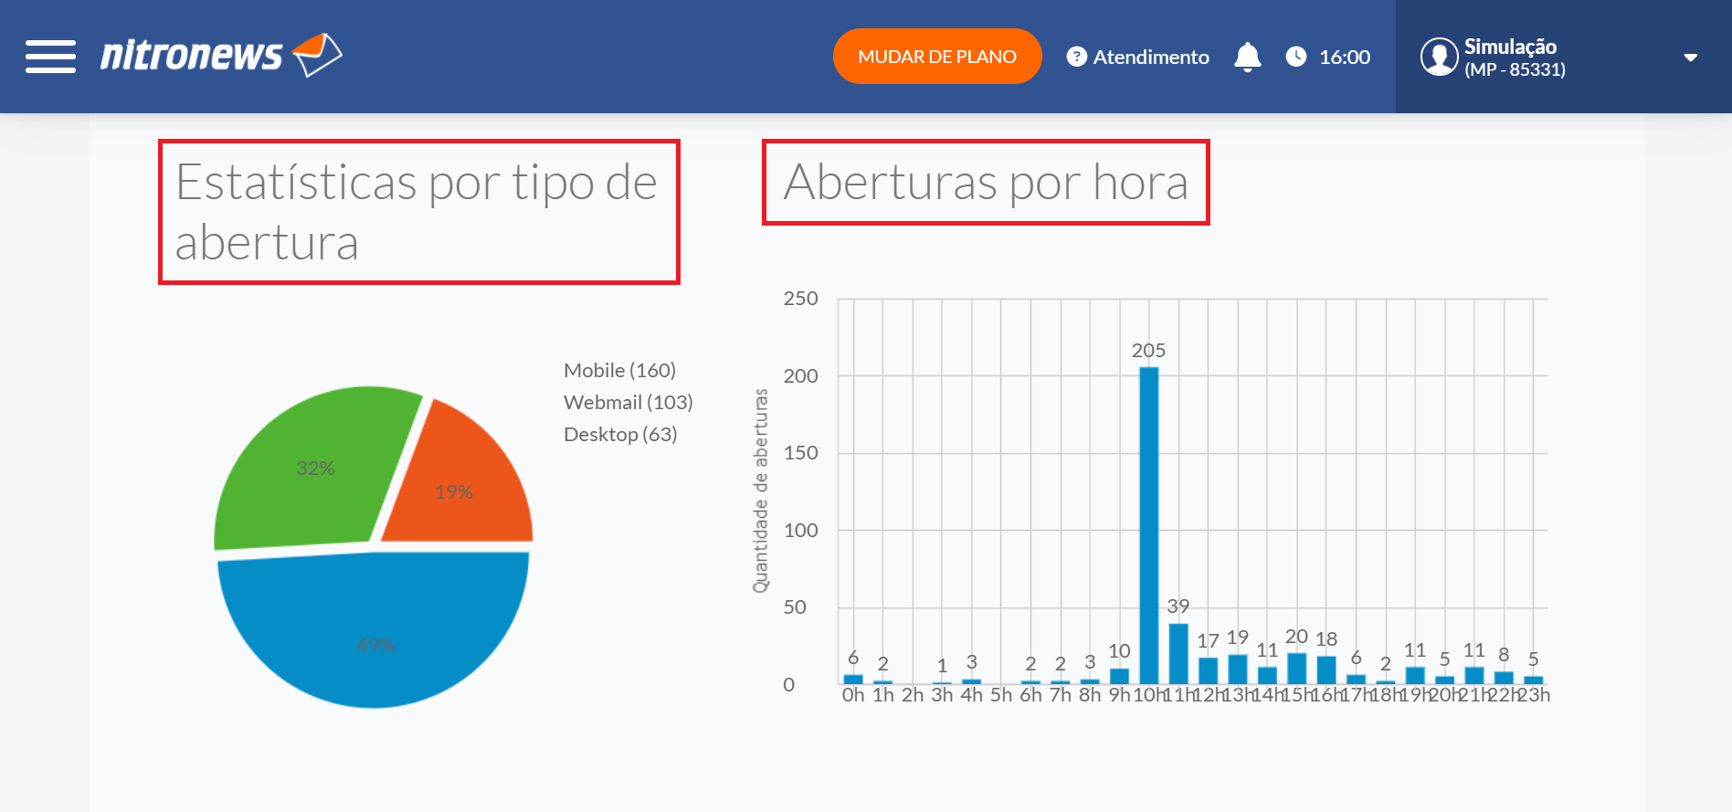Viewport: 1732px width, 812px height.
Task: Click the MUDAR DE PLANO button
Action: click(937, 57)
